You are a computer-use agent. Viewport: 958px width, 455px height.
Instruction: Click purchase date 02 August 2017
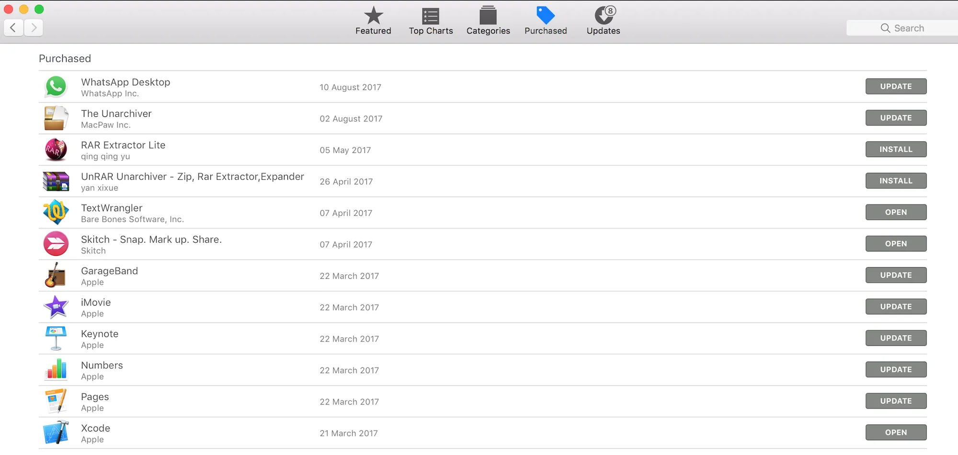(351, 119)
